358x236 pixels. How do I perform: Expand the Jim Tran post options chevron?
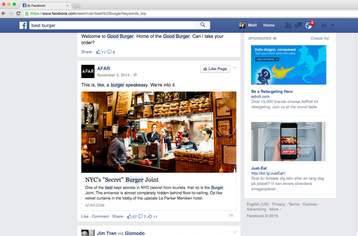pos(235,232)
